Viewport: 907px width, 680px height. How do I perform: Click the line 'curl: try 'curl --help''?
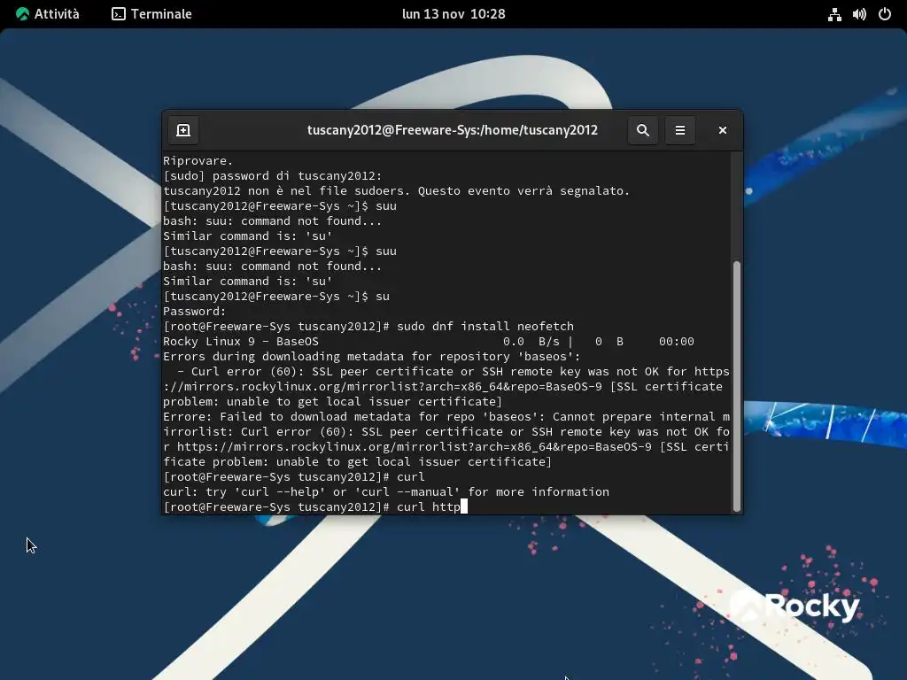[386, 491]
